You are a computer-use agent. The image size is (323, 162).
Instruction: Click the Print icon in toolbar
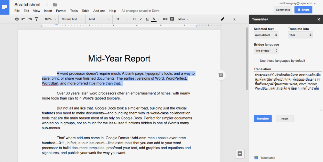17,19
